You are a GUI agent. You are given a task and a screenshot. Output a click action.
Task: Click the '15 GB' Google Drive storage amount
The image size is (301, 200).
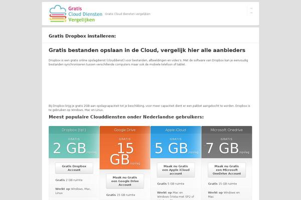pos(122,154)
